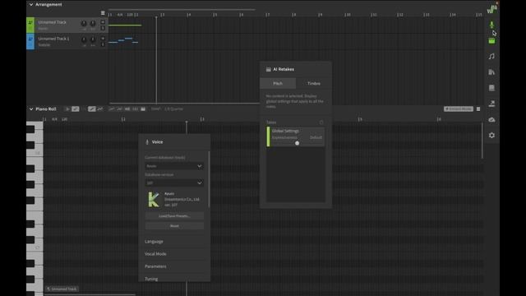
Task: Toggle the second display icon in Piano Roll toolbar
Action: pyautogui.click(x=119, y=109)
